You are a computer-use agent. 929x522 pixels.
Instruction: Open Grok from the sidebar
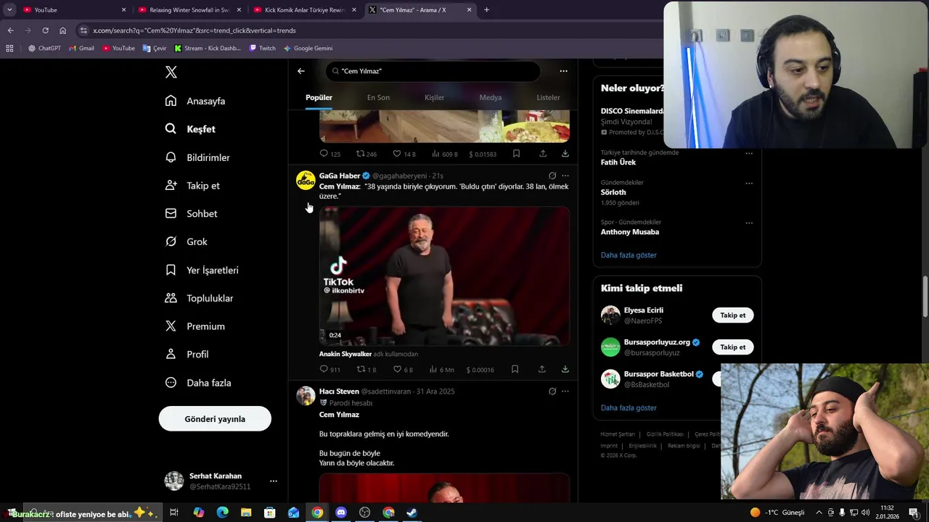point(187,241)
